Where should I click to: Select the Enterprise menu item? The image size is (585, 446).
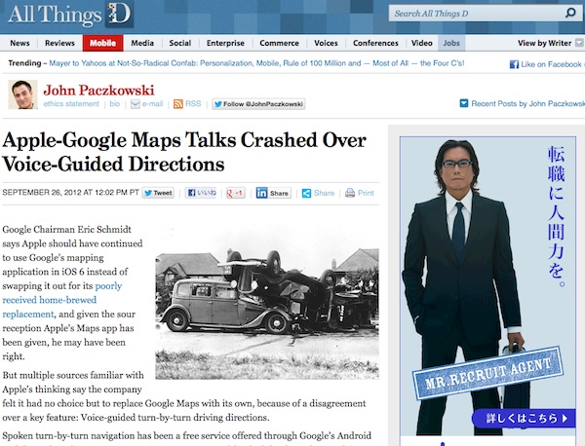click(225, 43)
